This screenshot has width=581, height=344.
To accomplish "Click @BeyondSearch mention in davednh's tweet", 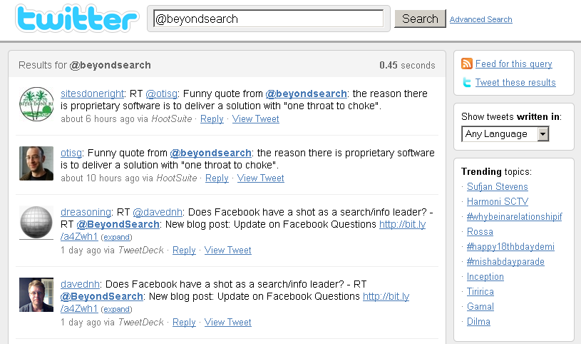I will [101, 296].
